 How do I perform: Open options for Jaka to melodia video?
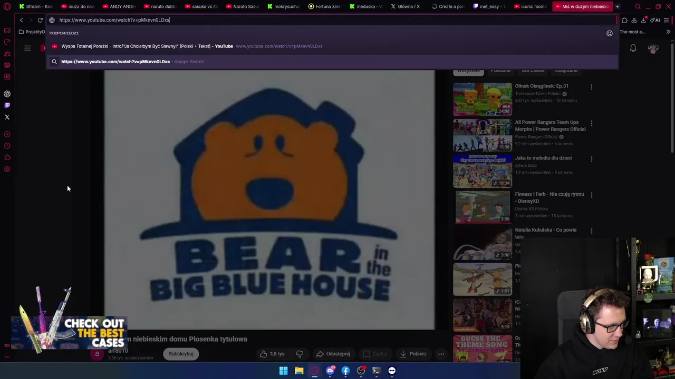591,159
